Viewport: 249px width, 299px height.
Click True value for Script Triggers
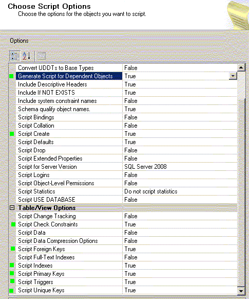point(130,282)
